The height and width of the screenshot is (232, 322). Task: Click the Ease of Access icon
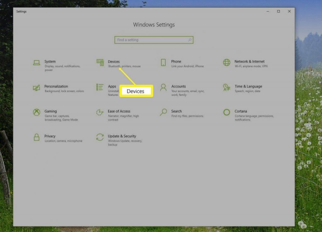[100, 112]
